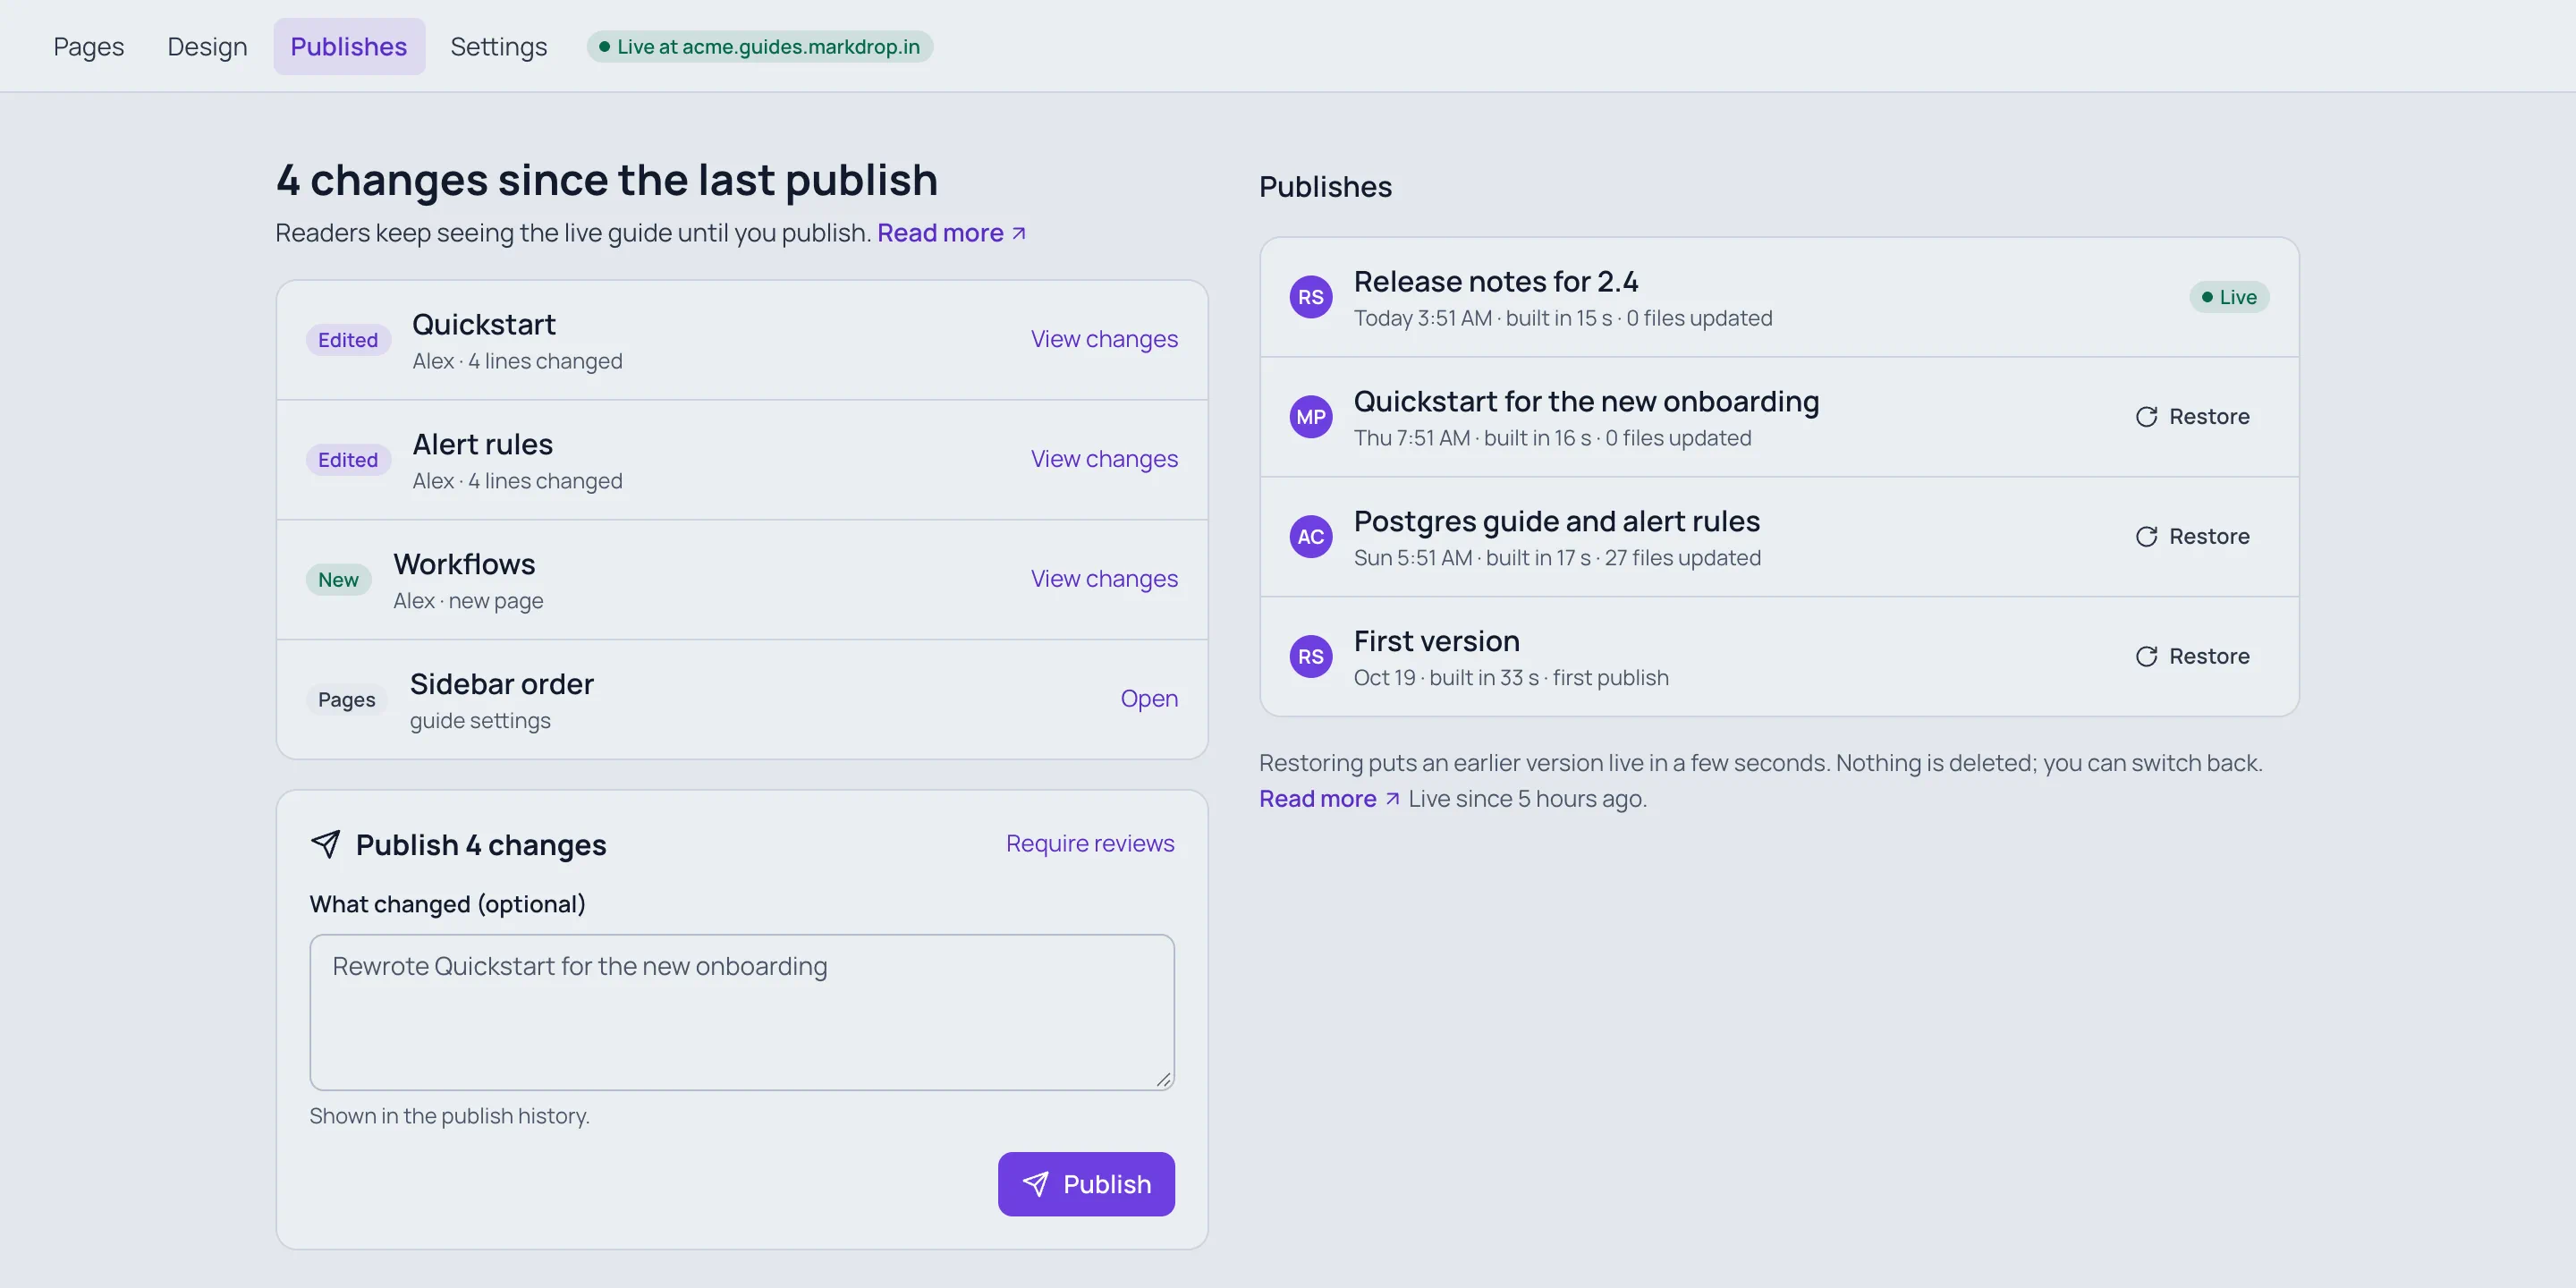The image size is (2576, 1288).
Task: Restore Quickstart for the new onboarding
Action: (2192, 416)
